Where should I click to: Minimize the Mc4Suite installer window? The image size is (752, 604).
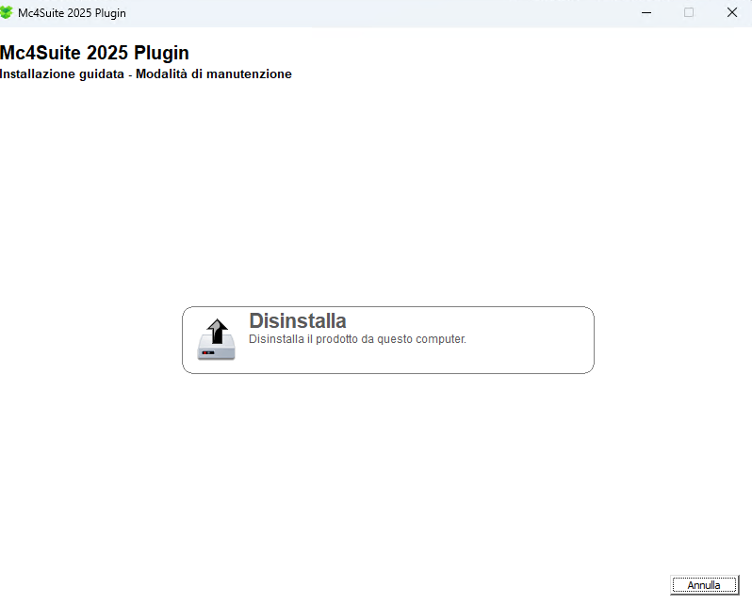tap(646, 12)
